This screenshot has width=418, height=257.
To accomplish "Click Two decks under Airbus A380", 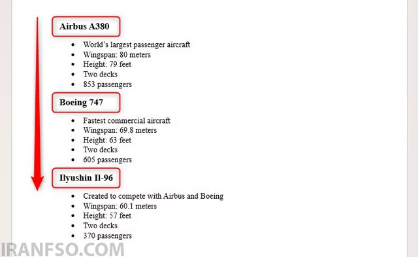I will [100, 74].
